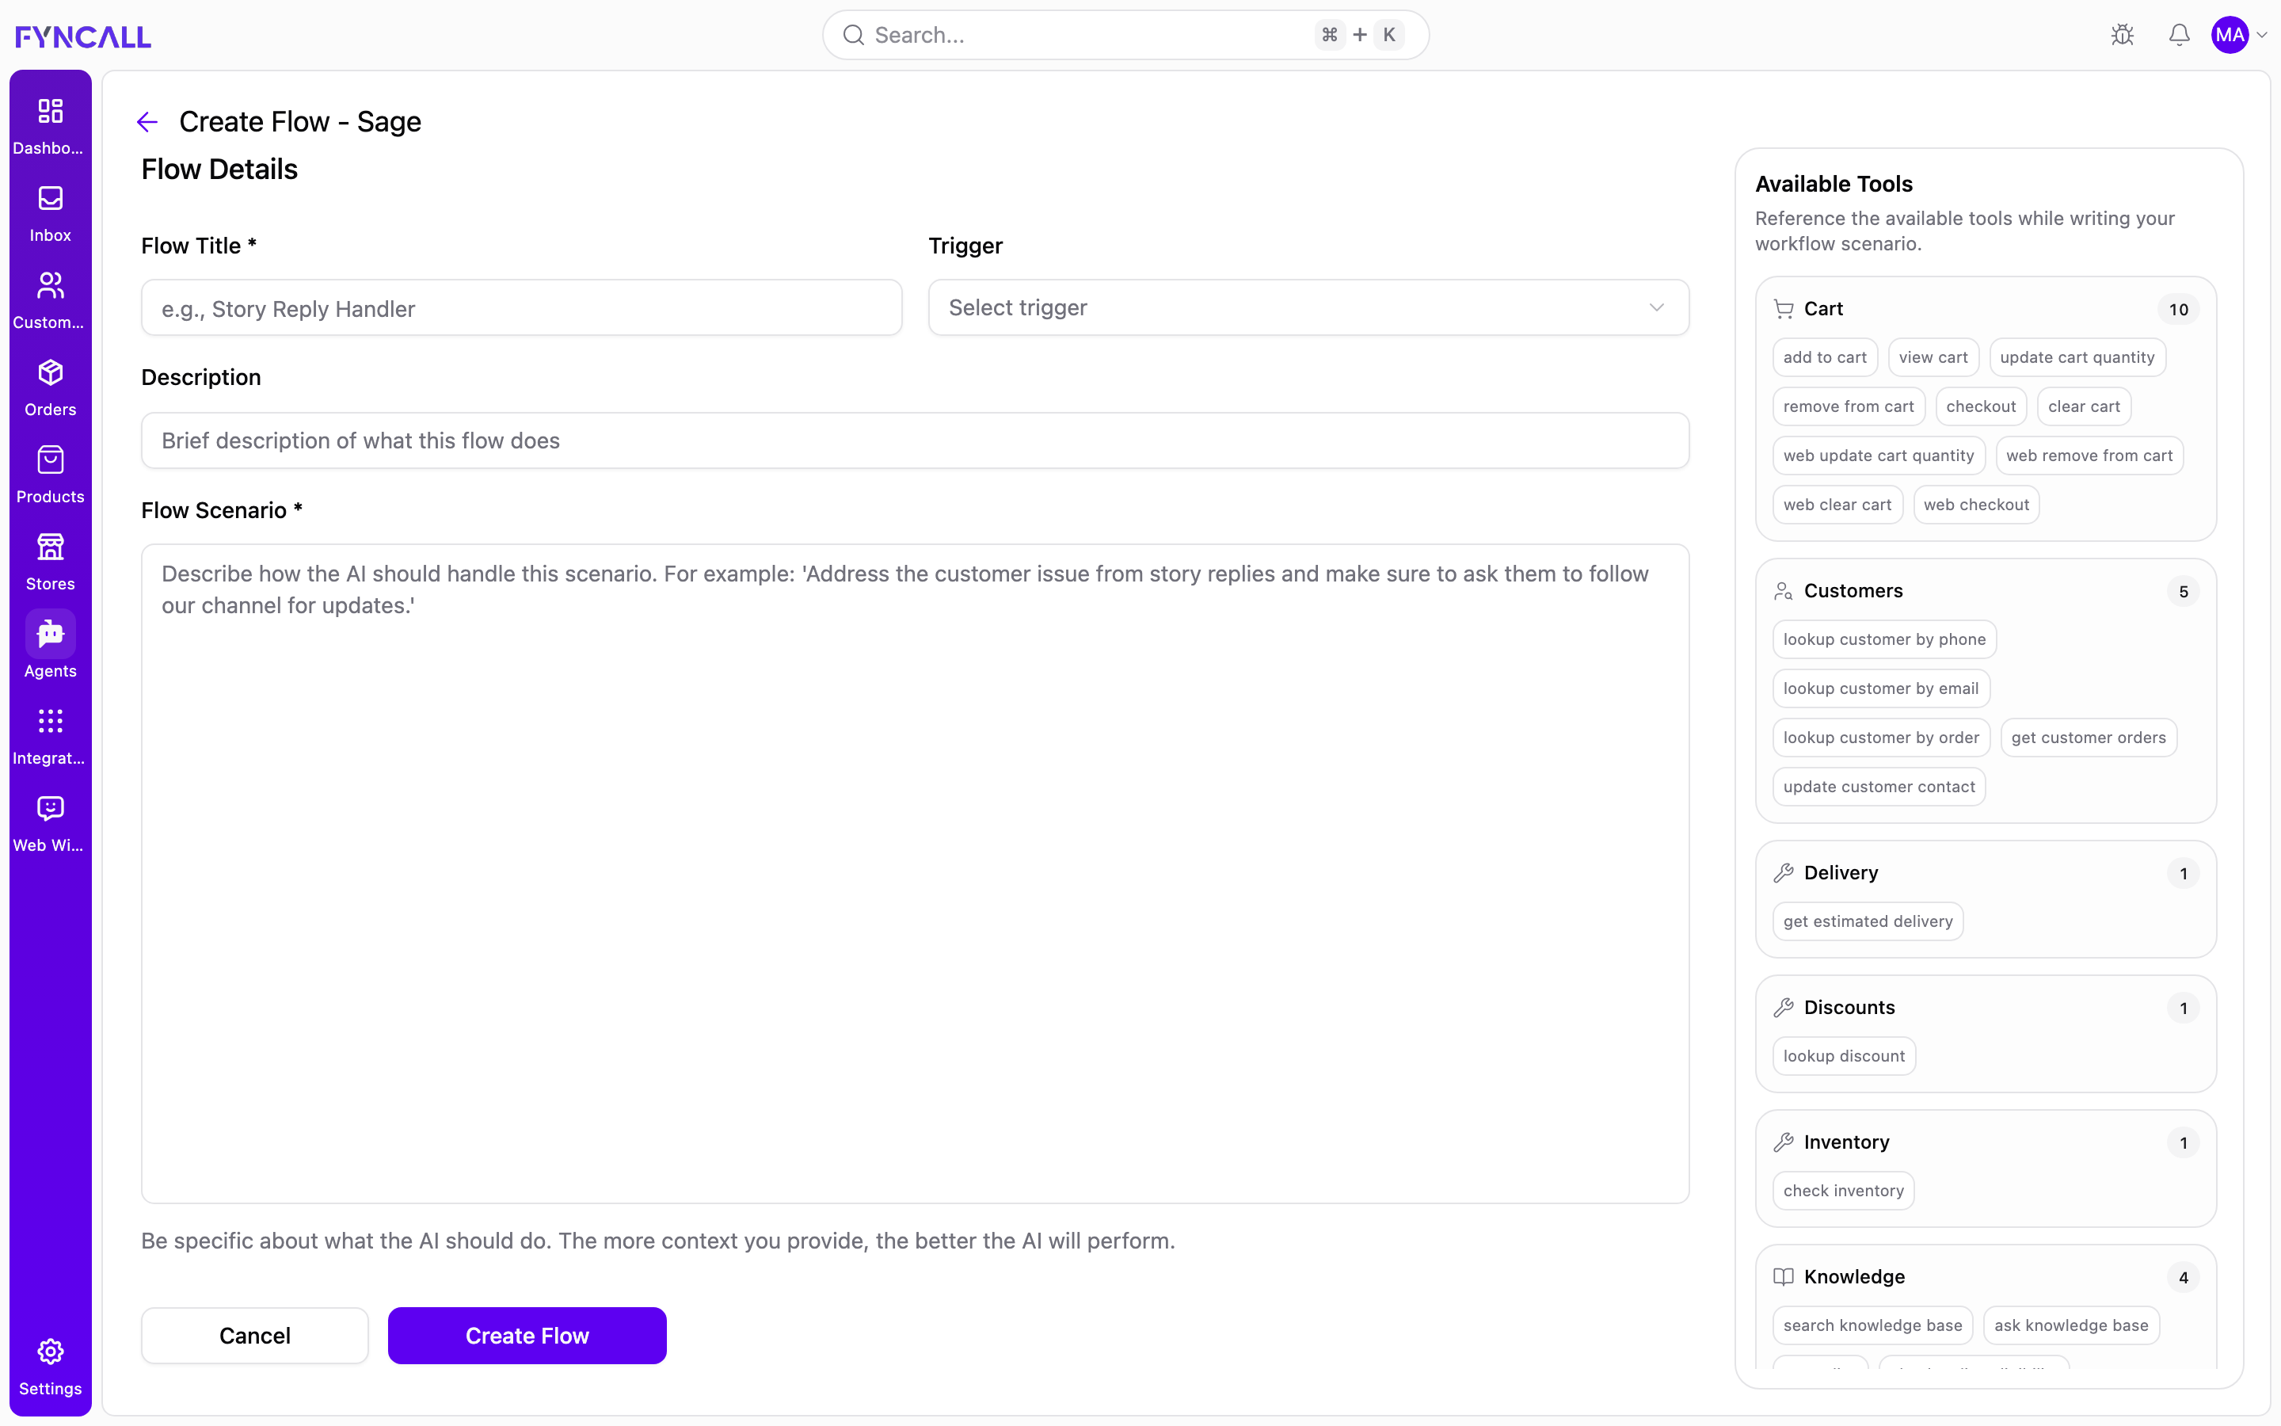Click the back arrow beside Create Flow

tap(147, 122)
